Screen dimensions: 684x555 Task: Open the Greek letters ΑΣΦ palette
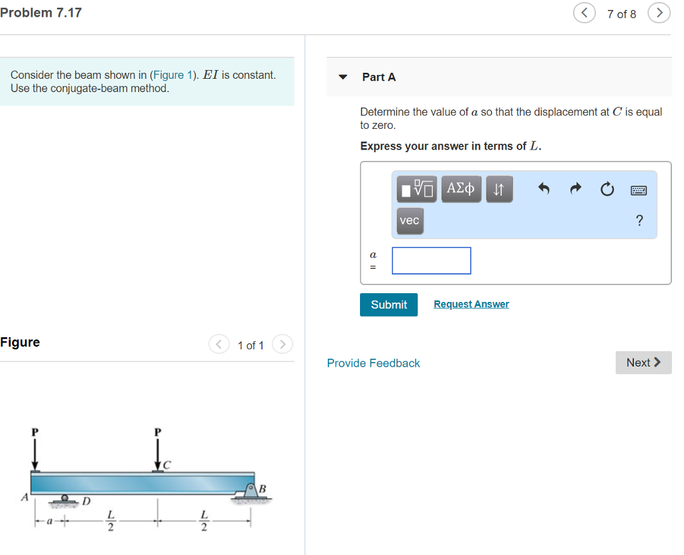click(461, 189)
